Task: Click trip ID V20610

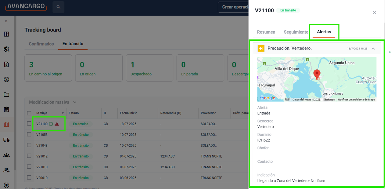Action: pyautogui.click(x=42, y=178)
